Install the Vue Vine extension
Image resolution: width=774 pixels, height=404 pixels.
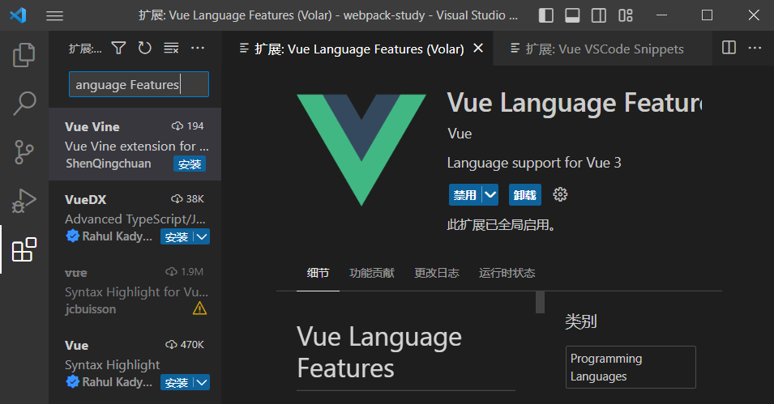coord(190,164)
